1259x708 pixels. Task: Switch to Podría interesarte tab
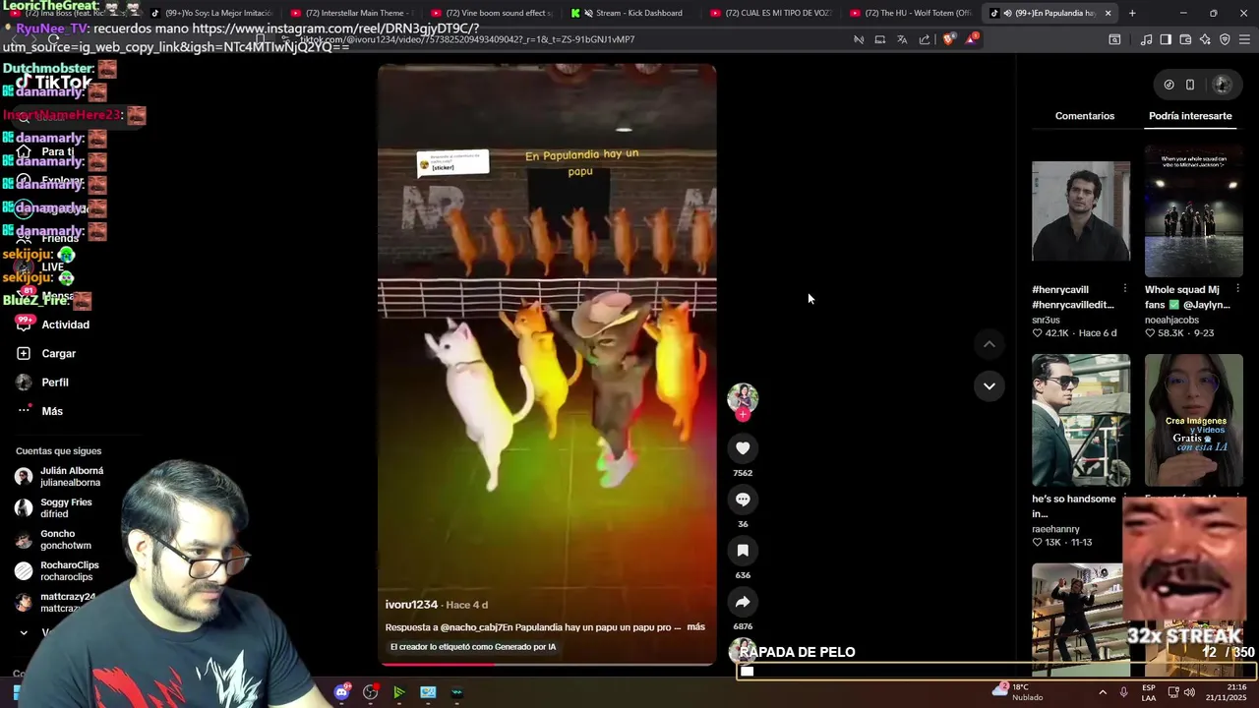(1190, 116)
